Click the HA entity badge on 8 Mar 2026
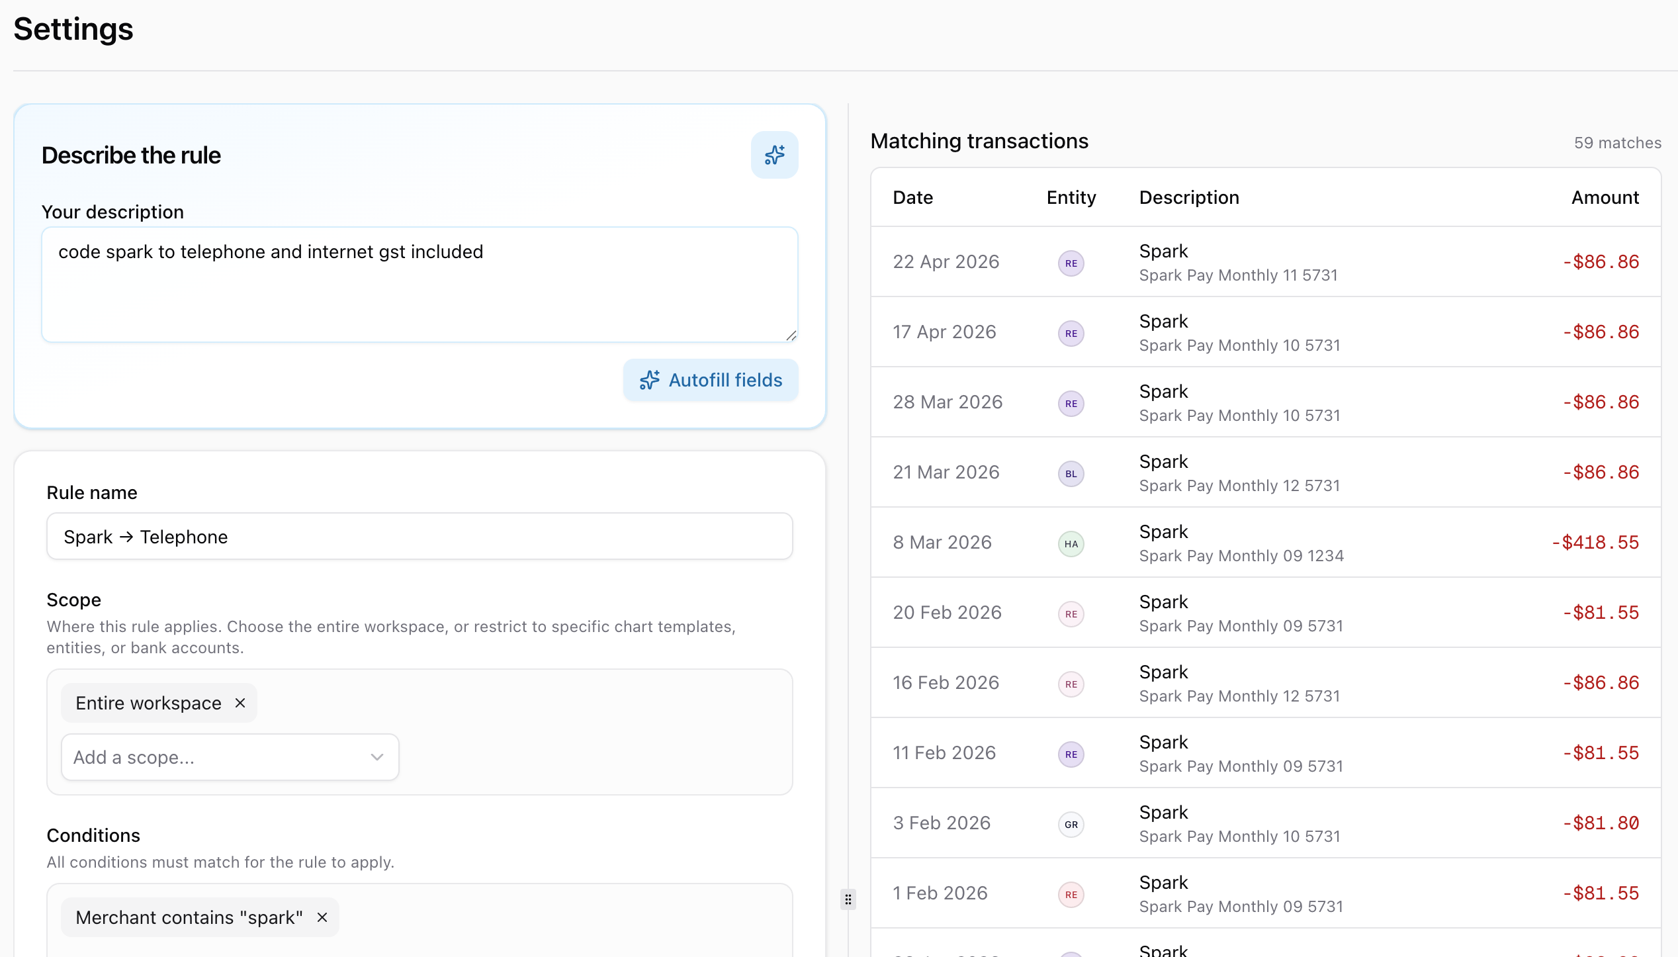Image resolution: width=1678 pixels, height=957 pixels. 1071,544
